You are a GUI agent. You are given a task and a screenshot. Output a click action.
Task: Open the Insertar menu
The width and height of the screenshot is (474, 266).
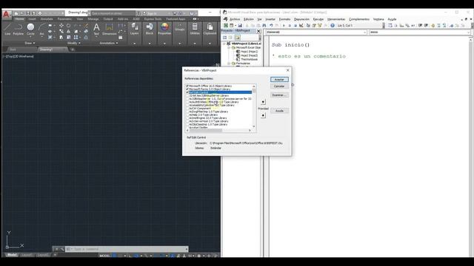[270, 19]
